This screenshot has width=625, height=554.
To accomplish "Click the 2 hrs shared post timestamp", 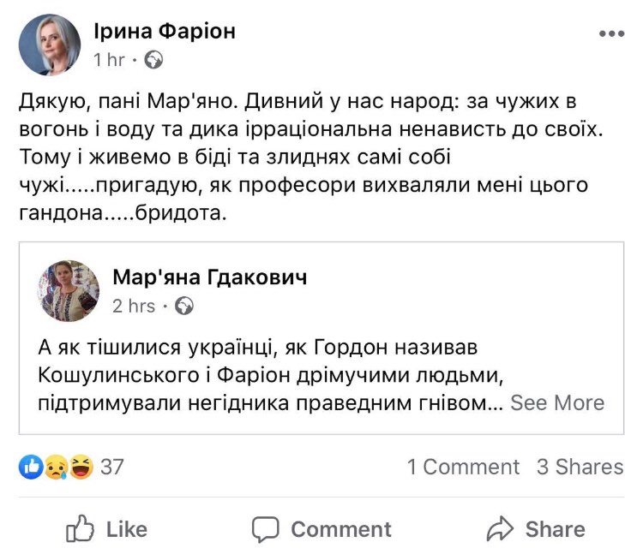I will (134, 306).
